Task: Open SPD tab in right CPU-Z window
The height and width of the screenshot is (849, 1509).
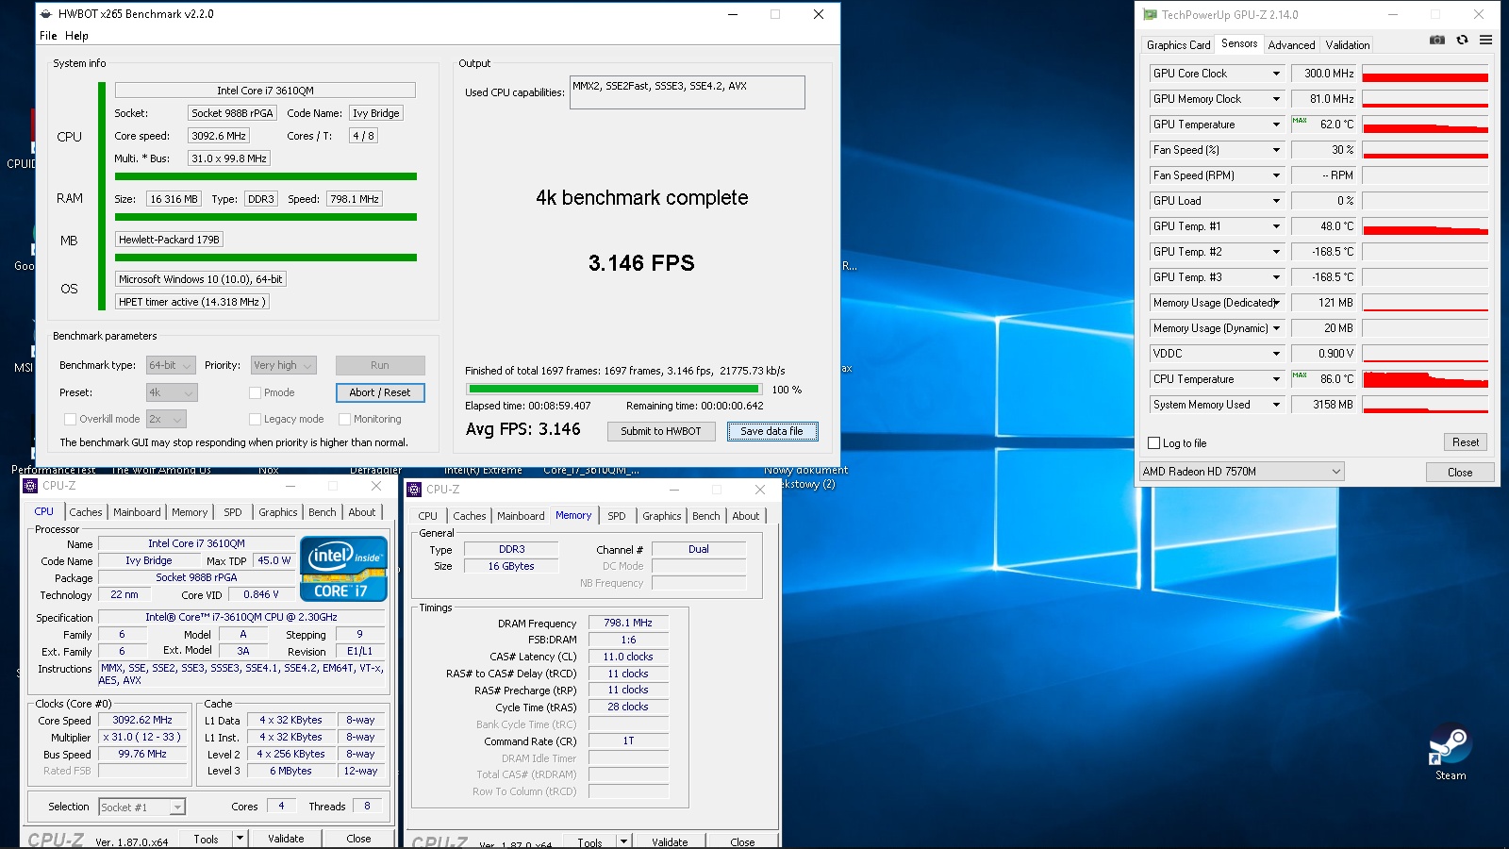Action: [616, 516]
